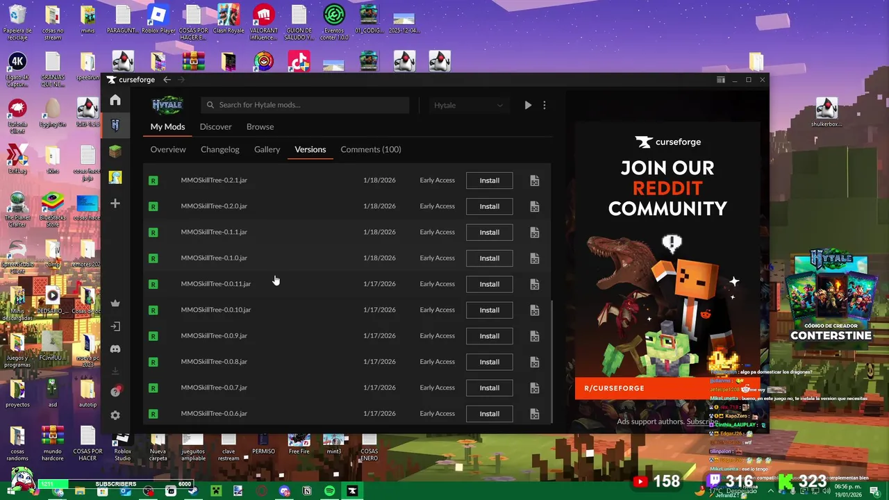Screen dimensions: 889x500
Task: Open changelog icon for MMOSkillTree-0.0.8.jar
Action: click(535, 362)
